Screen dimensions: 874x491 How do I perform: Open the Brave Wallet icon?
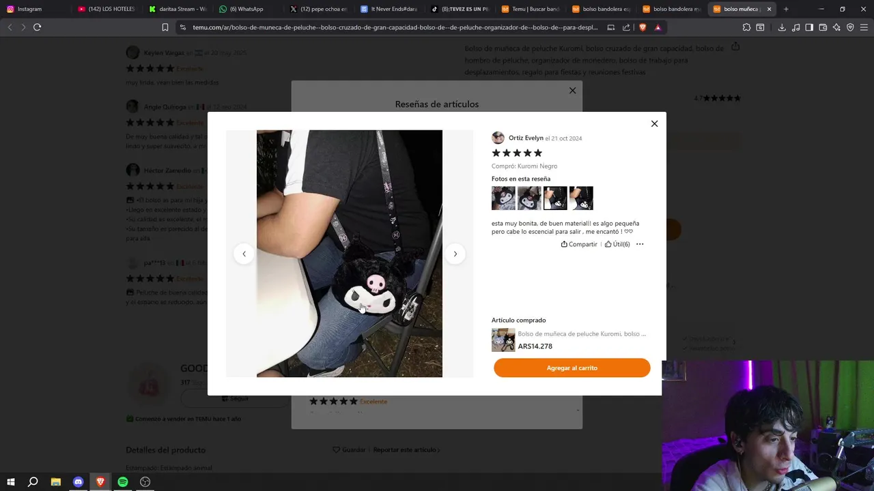pos(823,27)
